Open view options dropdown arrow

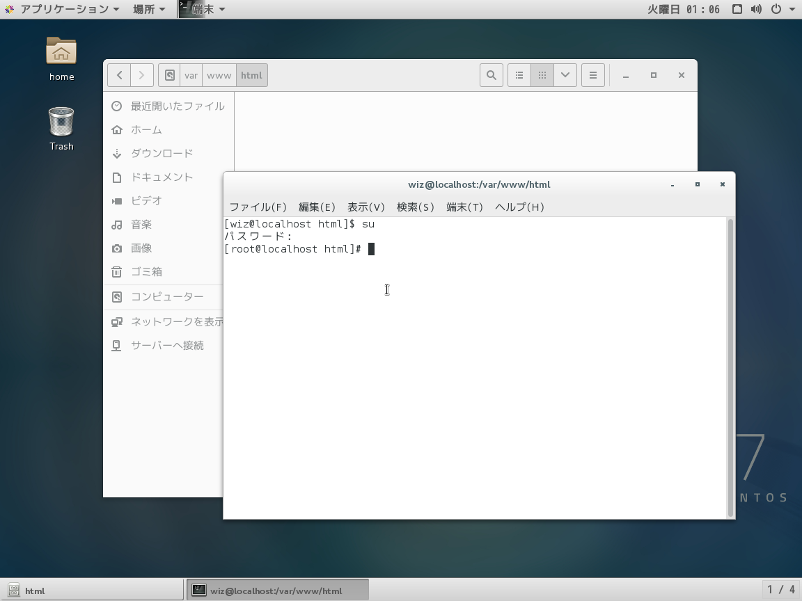[565, 75]
